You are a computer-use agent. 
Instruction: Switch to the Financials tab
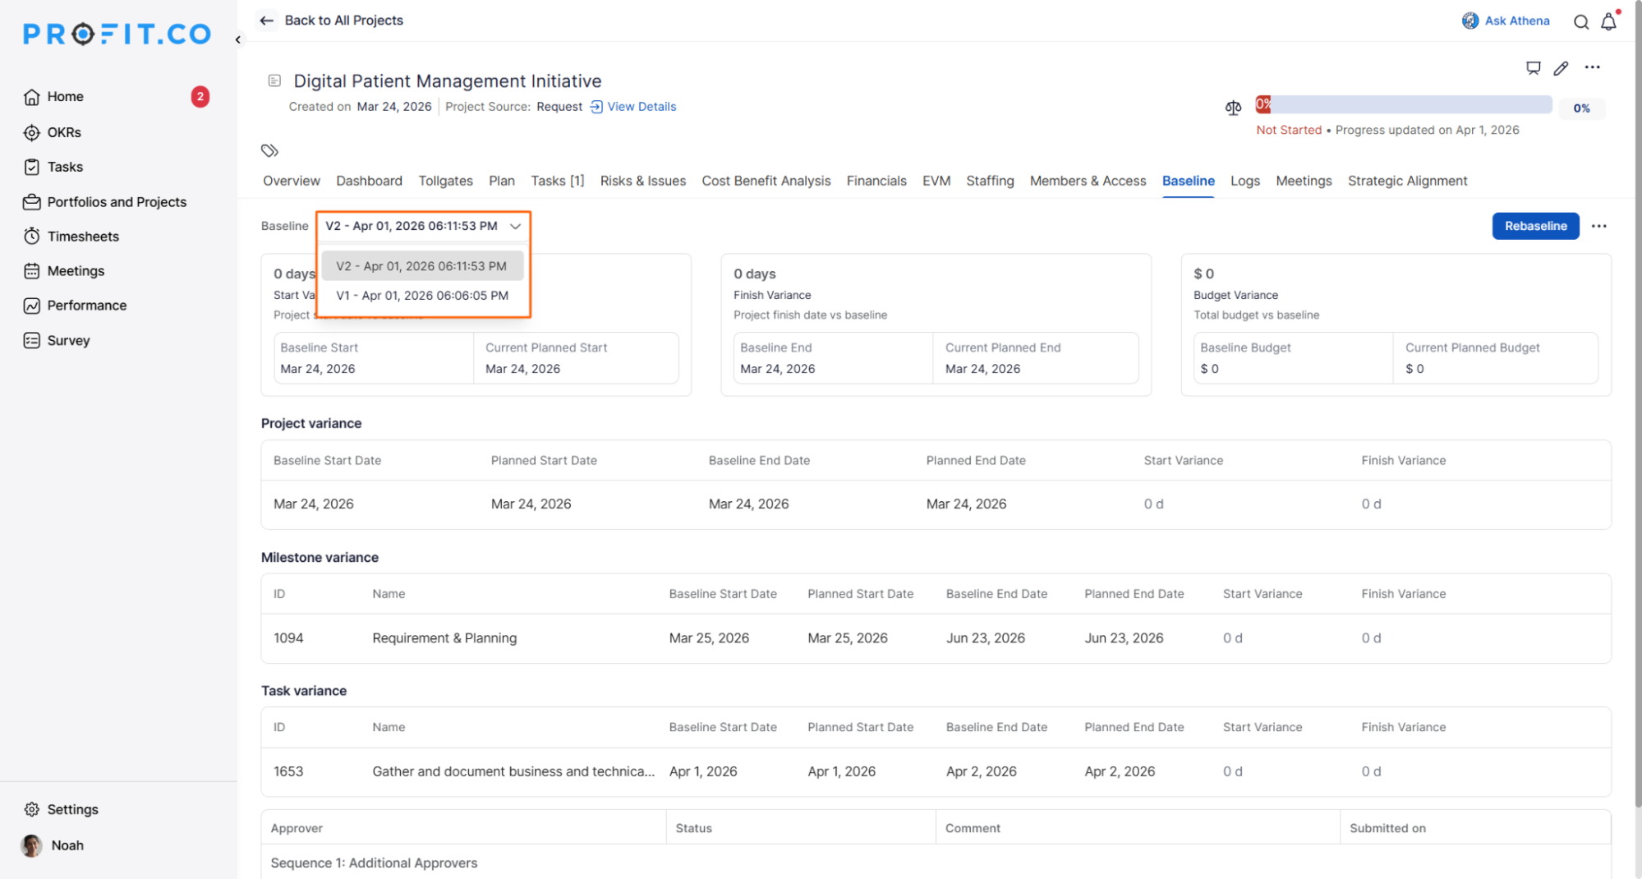(x=876, y=181)
